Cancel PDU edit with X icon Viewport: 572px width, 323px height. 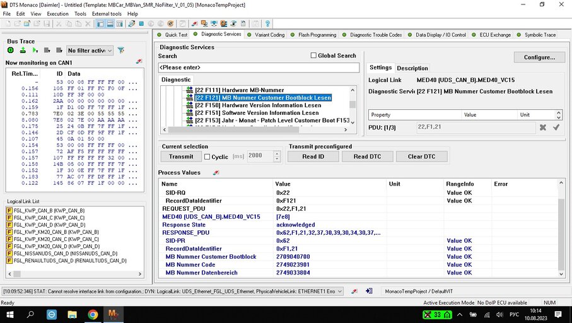point(543,127)
